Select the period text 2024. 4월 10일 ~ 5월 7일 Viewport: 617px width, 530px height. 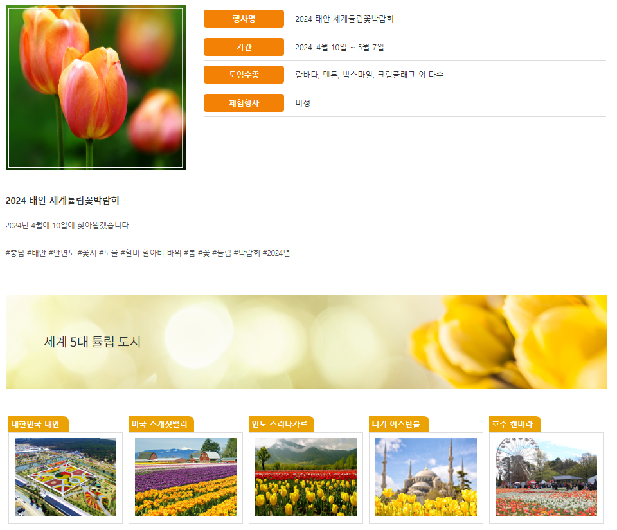(339, 47)
